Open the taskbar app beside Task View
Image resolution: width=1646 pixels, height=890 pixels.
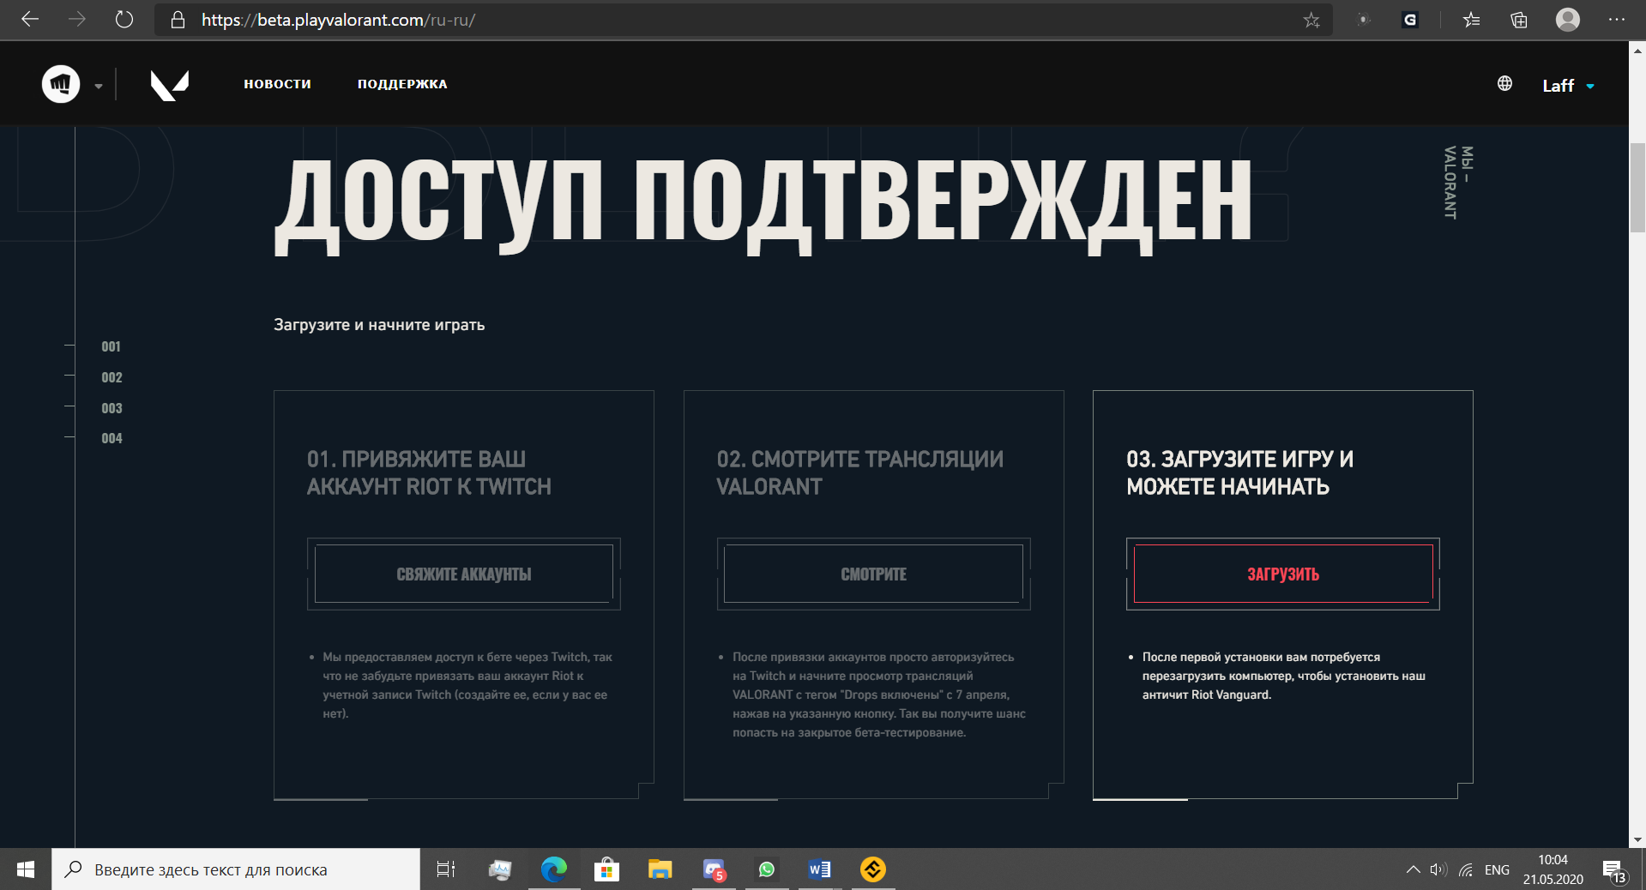pos(500,869)
